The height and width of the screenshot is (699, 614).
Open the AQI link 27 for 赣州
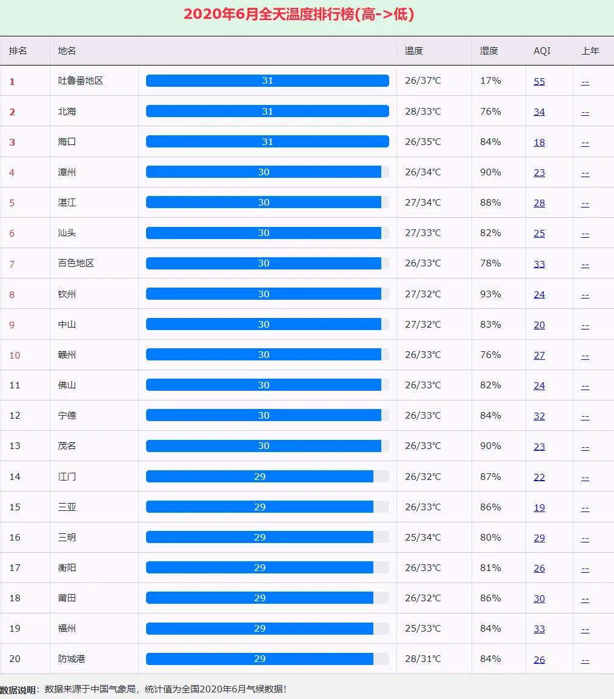(539, 356)
